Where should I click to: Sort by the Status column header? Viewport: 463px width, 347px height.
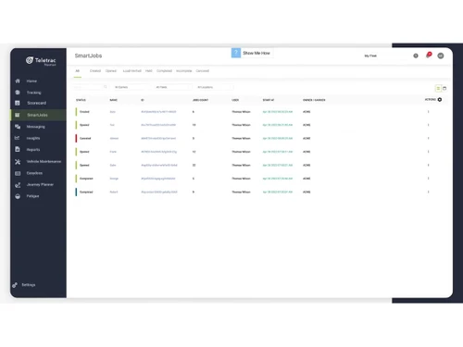(x=81, y=100)
